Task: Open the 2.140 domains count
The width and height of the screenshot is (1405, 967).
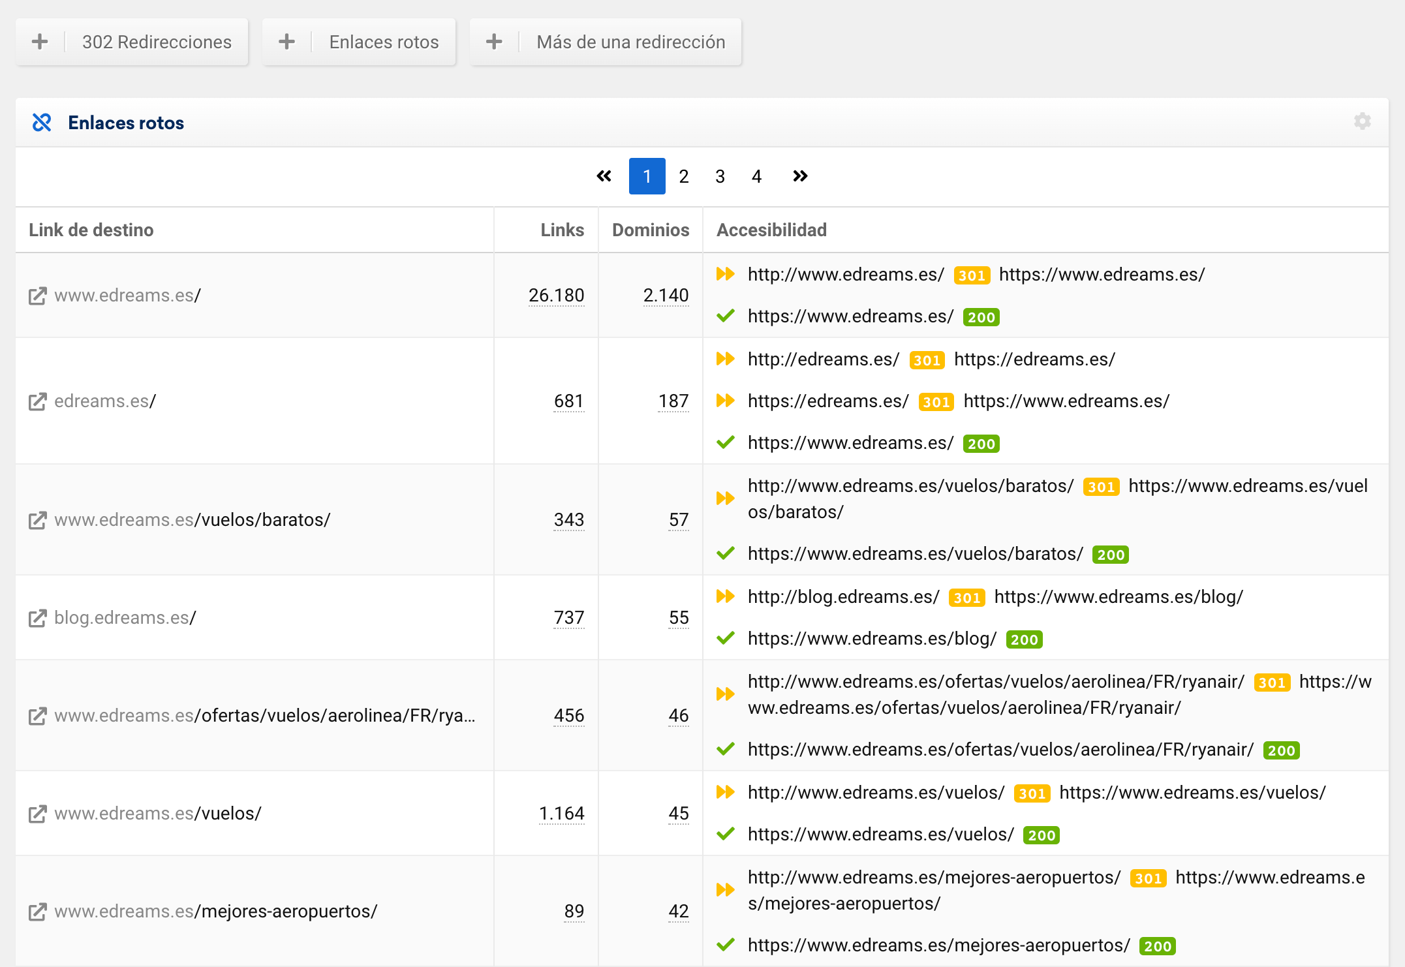Action: (666, 296)
